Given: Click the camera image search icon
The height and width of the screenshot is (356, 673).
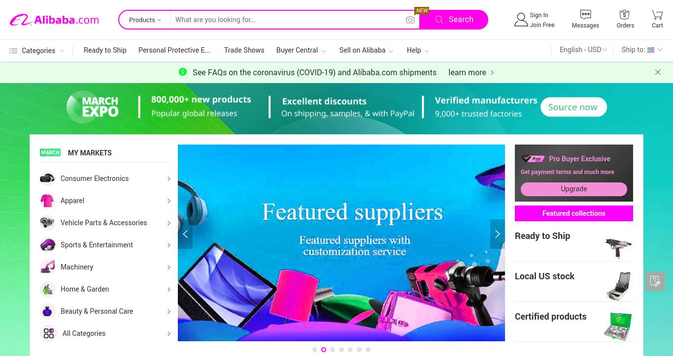Looking at the screenshot, I should click(410, 20).
